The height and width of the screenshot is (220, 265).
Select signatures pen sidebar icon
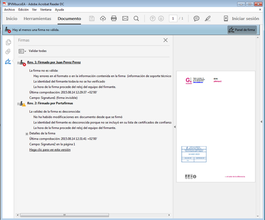click(8, 61)
